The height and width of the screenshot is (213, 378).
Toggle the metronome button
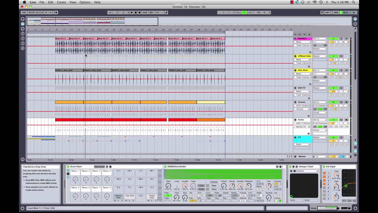(56, 12)
